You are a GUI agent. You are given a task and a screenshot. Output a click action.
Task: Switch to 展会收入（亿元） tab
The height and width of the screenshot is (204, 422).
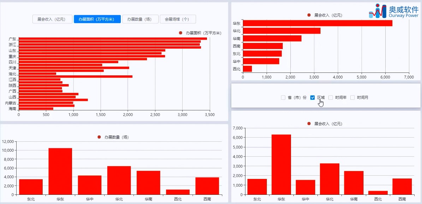coord(53,19)
